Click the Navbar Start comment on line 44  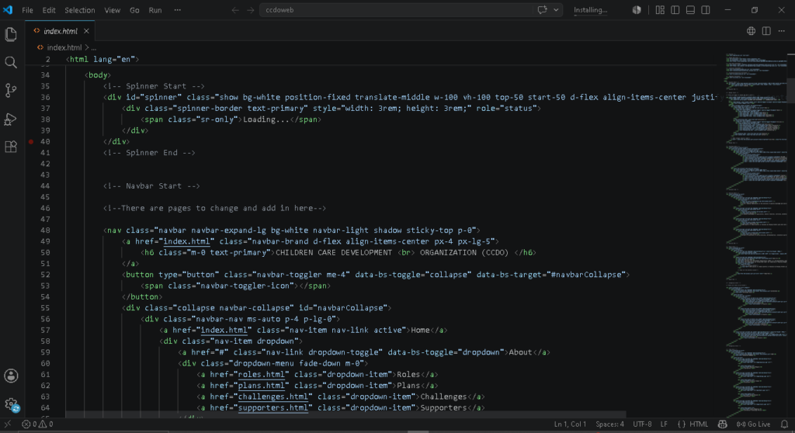pyautogui.click(x=151, y=186)
